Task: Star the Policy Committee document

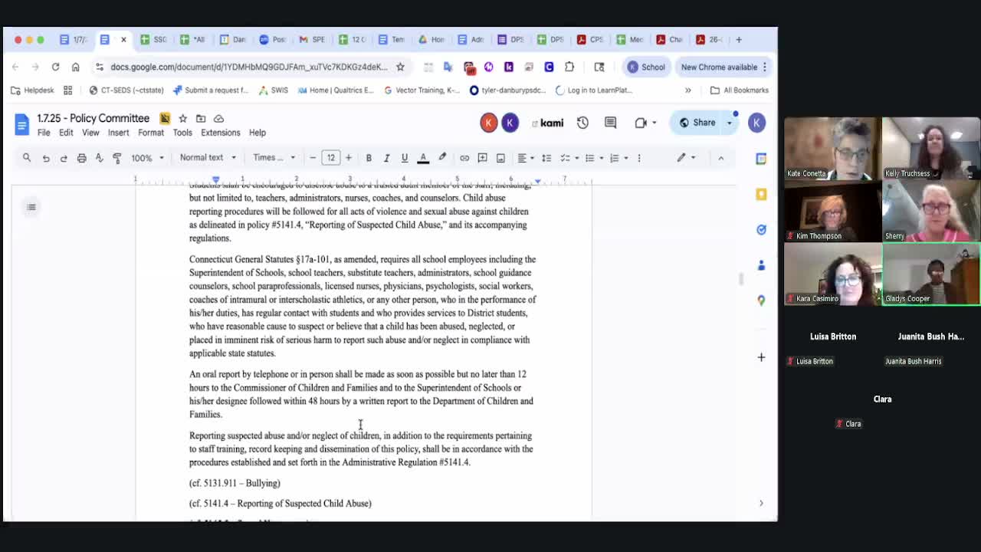Action: tap(182, 118)
